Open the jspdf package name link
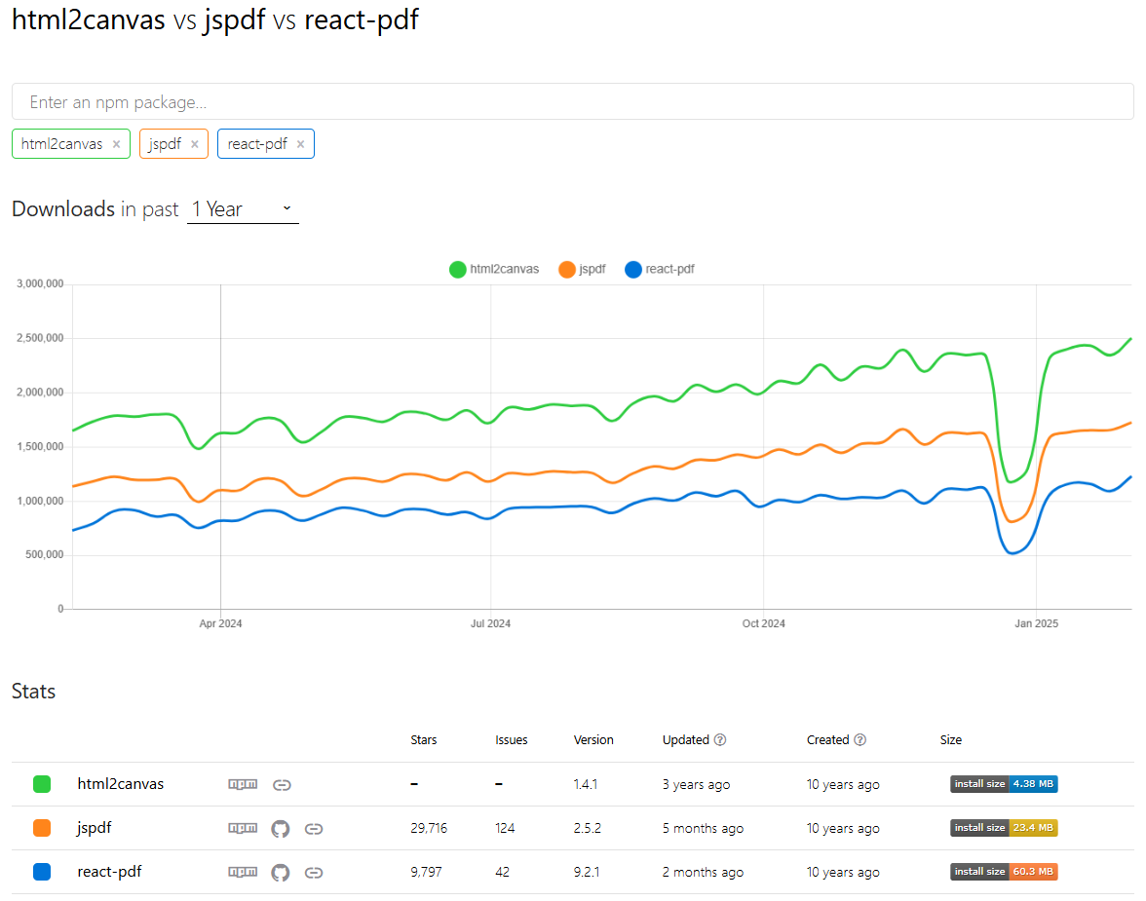The image size is (1146, 901). (x=94, y=828)
